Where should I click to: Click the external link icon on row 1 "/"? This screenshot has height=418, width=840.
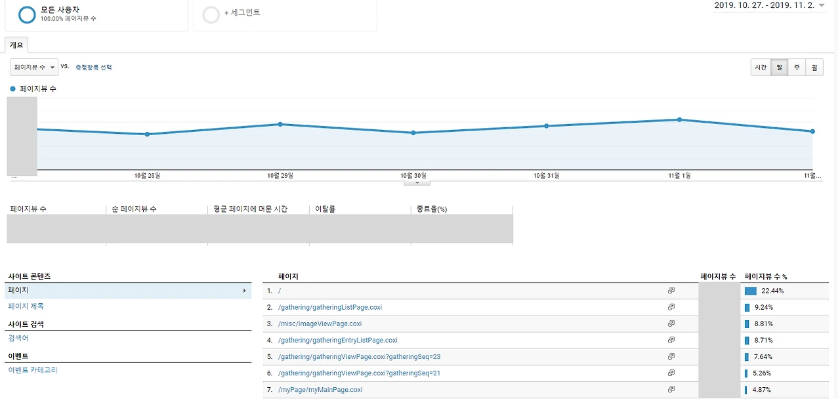pos(671,290)
